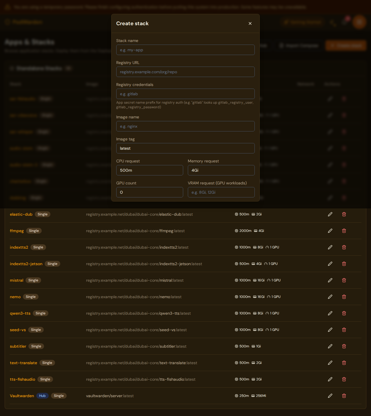Viewport: 371px width, 416px height.
Task: Open the mistral stack page
Action: pyautogui.click(x=17, y=280)
